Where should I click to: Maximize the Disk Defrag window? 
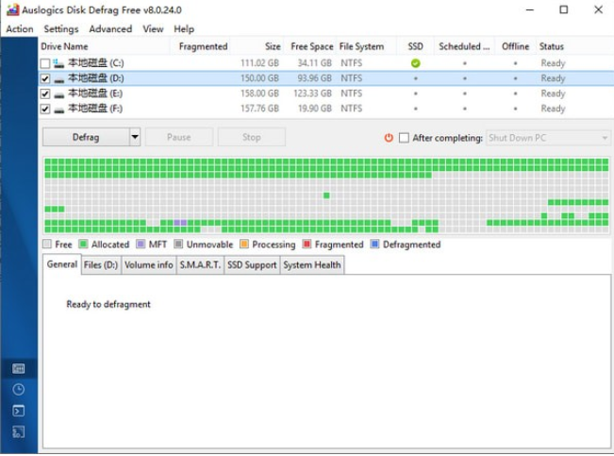[x=563, y=9]
